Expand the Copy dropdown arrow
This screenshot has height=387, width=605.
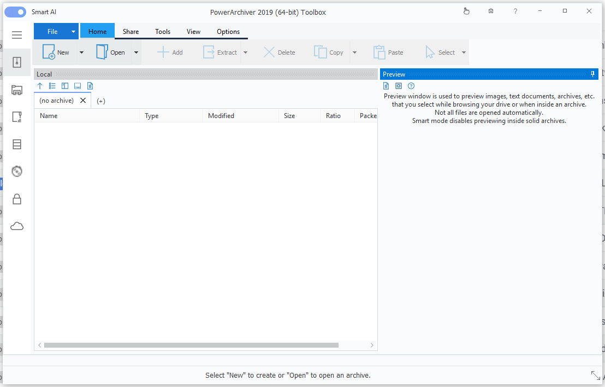point(354,52)
